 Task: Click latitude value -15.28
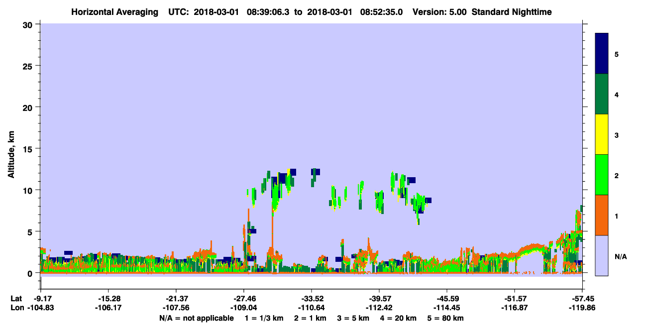click(108, 299)
